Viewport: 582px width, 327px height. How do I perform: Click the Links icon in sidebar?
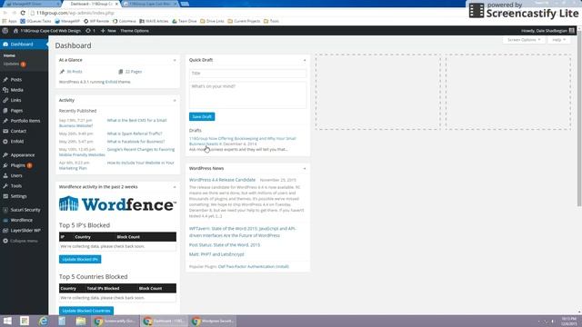pos(5,100)
